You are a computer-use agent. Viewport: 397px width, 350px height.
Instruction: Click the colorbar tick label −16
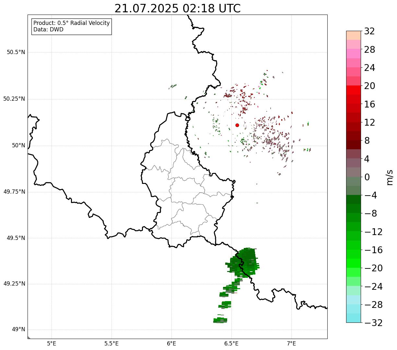tap(373, 250)
